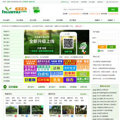
Task: Open the 花木商家 nav item
Action: (60, 20)
